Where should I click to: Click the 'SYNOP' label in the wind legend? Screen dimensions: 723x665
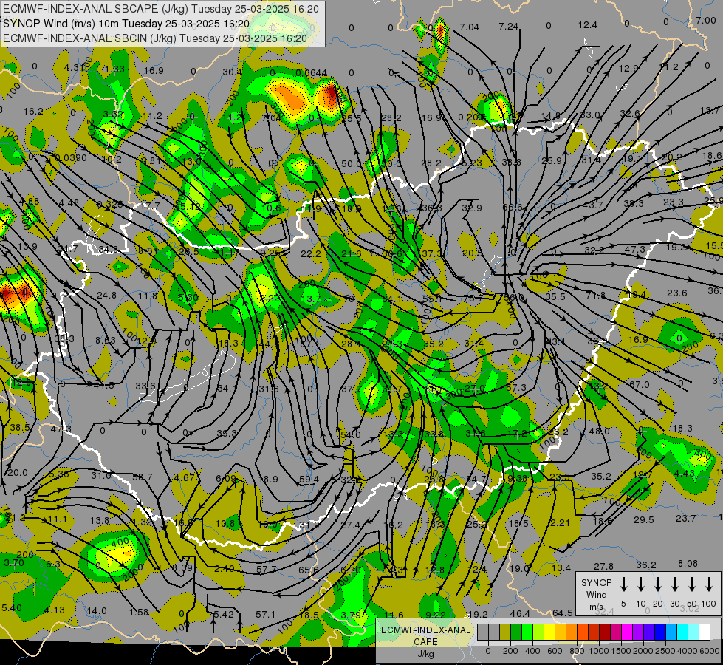tap(596, 583)
